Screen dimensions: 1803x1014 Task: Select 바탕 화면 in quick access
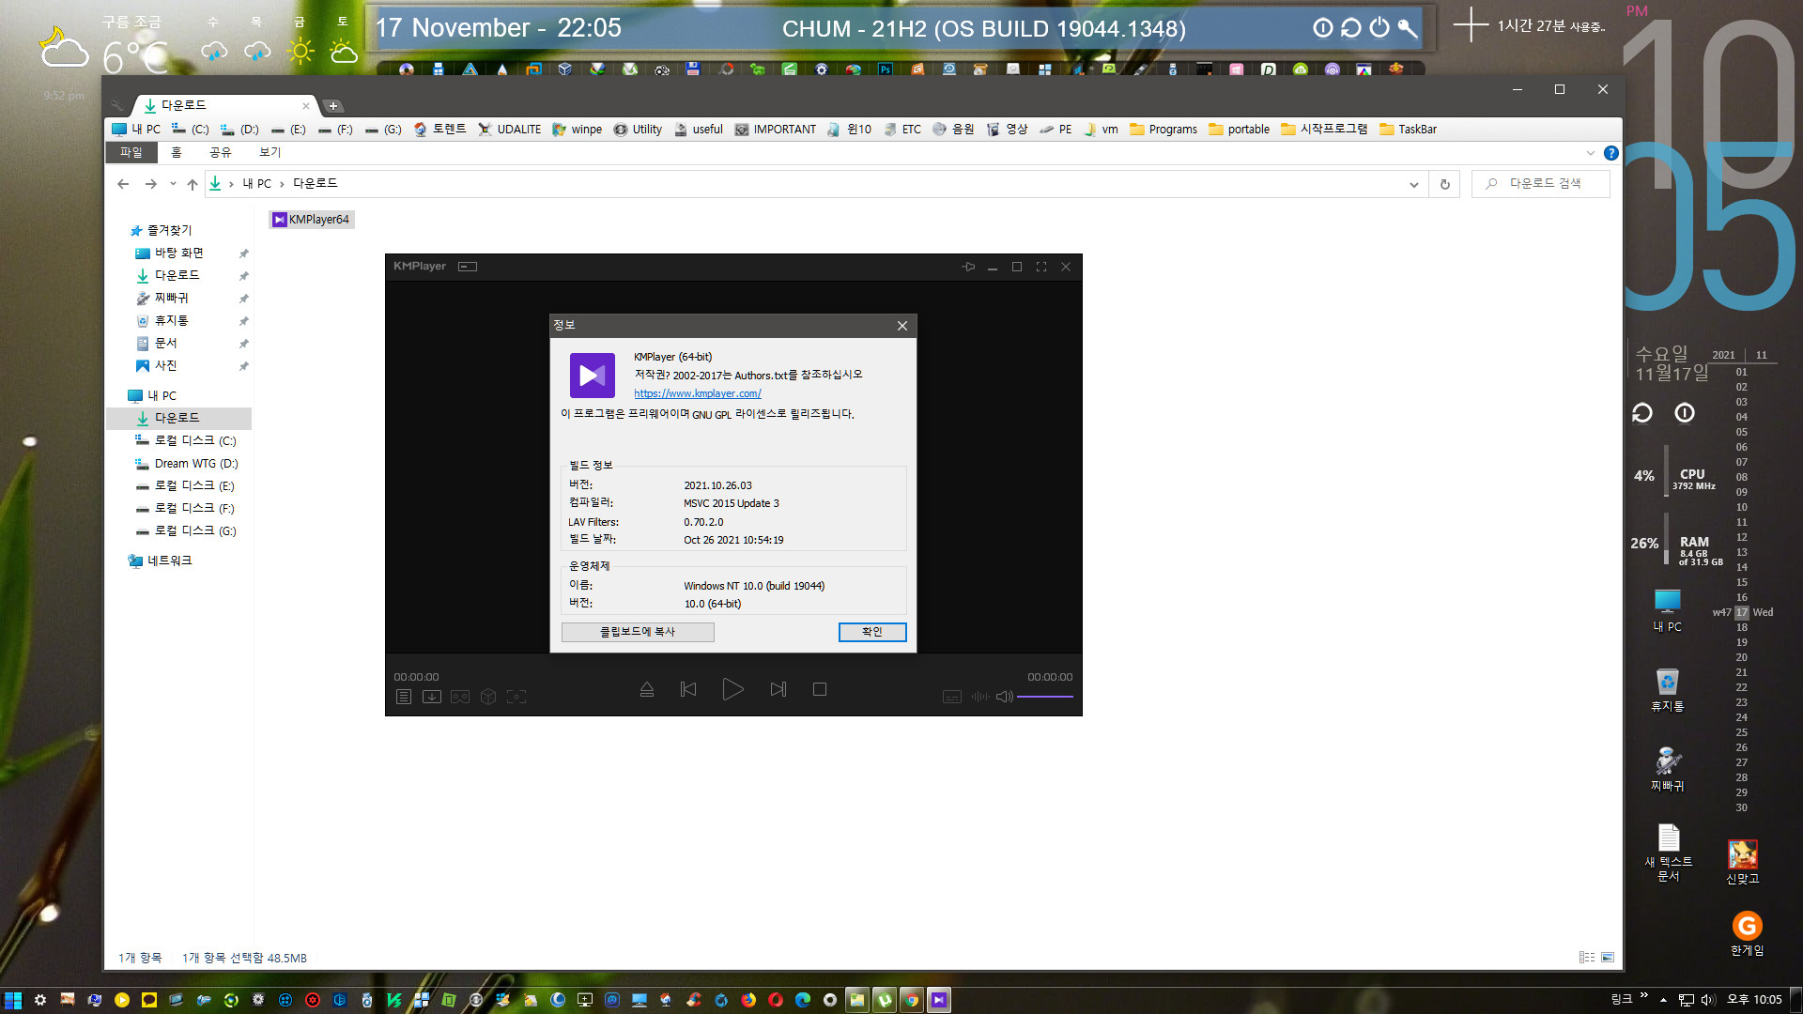click(x=178, y=253)
